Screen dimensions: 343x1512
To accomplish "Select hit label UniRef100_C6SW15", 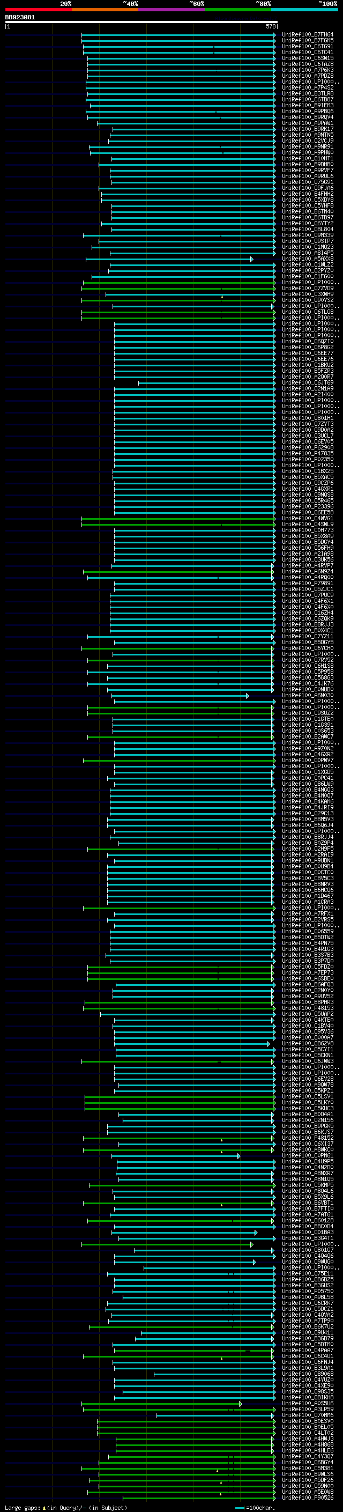I will point(307,58).
